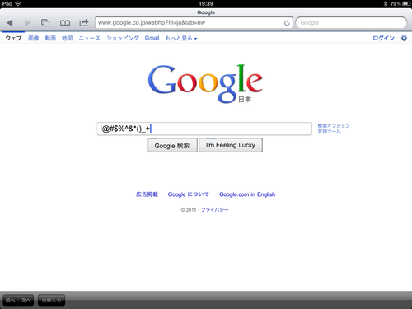Switch to the 地図 tab
The width and height of the screenshot is (412, 309).
pos(67,38)
